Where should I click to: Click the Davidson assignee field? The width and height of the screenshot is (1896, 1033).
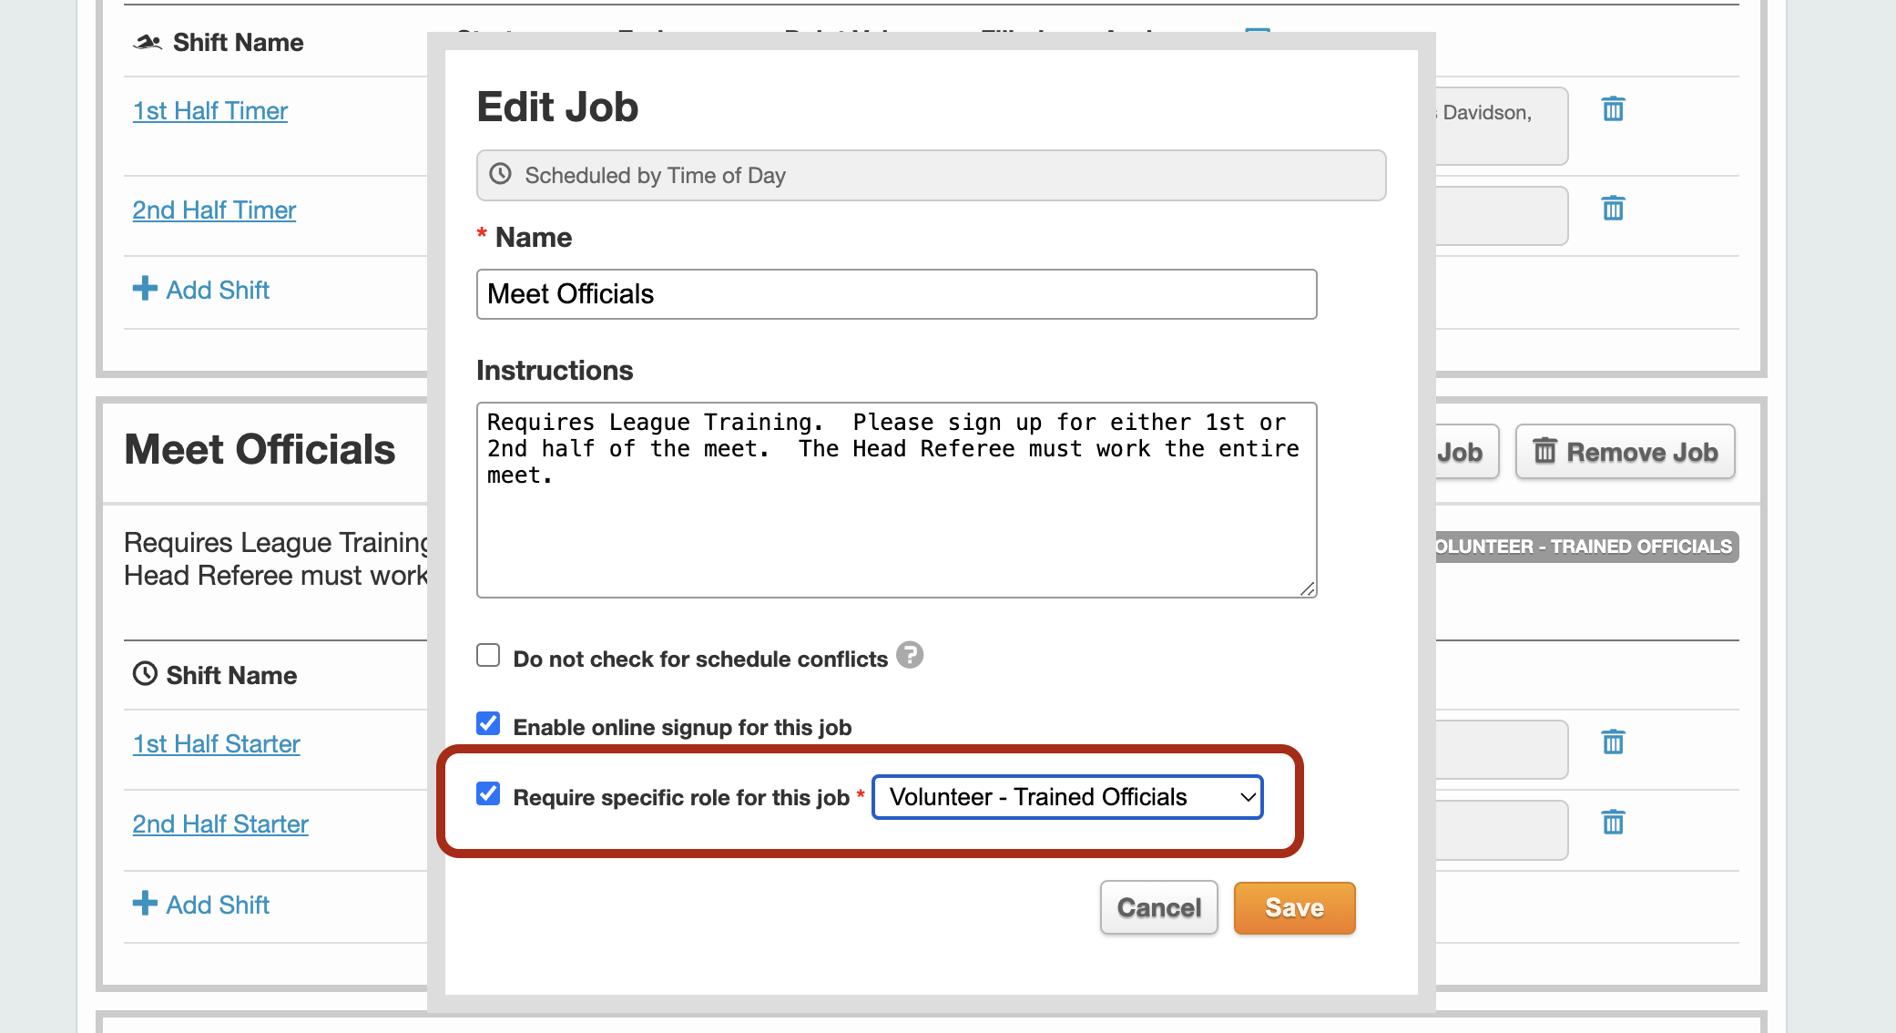click(1501, 126)
